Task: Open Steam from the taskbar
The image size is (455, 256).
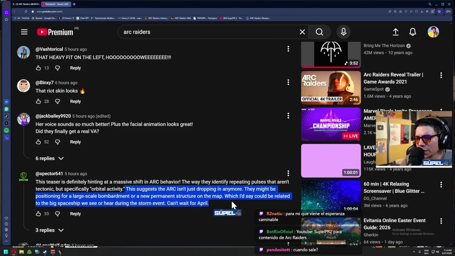Action: coord(45,252)
